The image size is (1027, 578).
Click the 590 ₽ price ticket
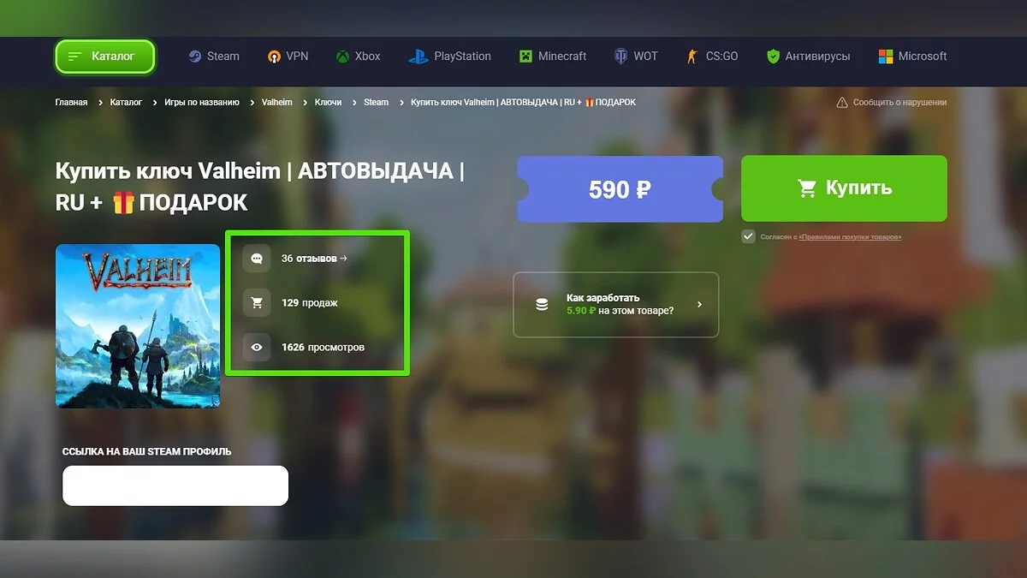click(x=620, y=189)
